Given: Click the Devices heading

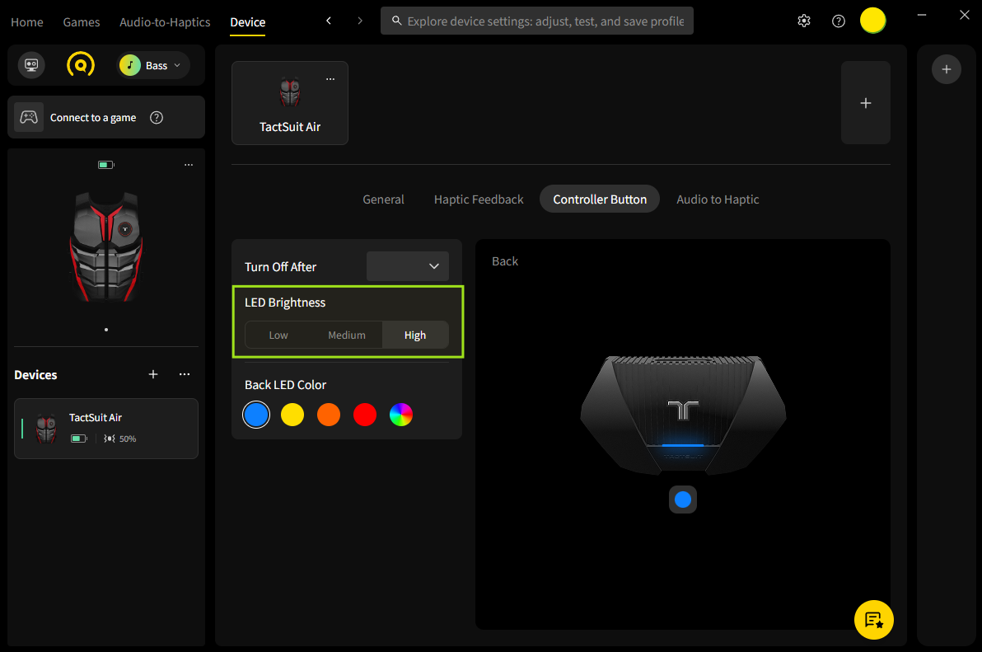Looking at the screenshot, I should click(x=35, y=374).
